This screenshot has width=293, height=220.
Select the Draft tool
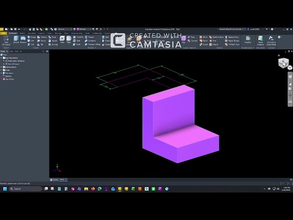pos(76,44)
